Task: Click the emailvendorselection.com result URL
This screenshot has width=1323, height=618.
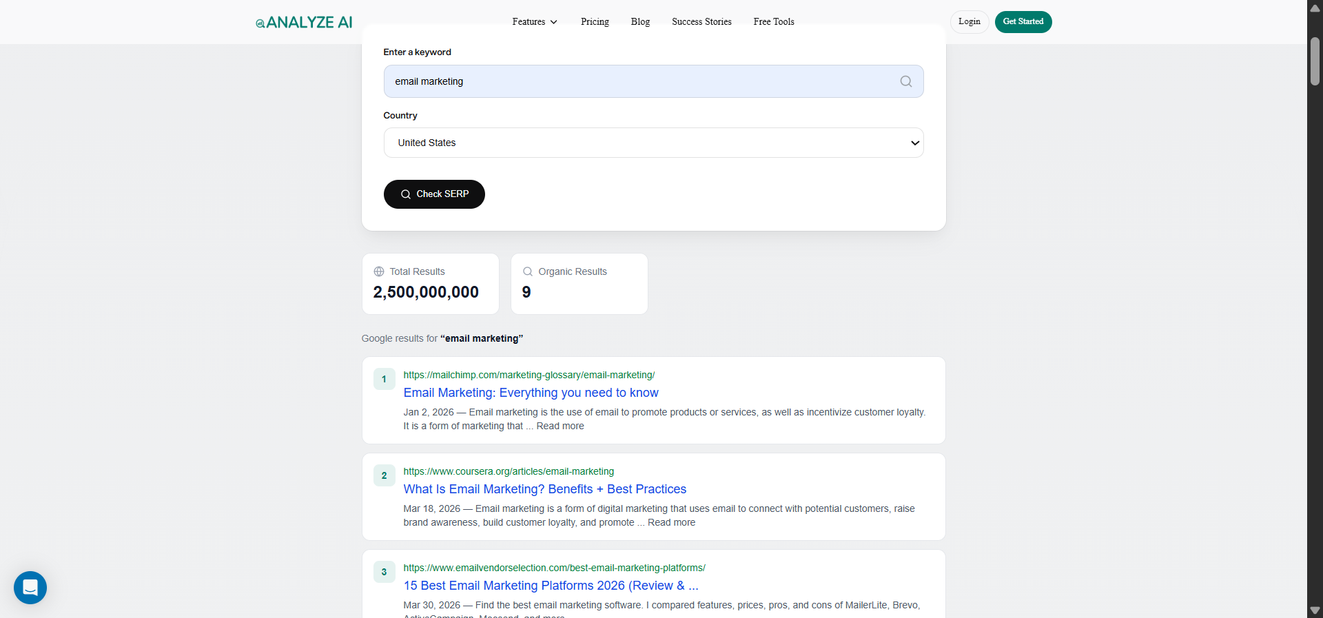Action: (x=554, y=568)
